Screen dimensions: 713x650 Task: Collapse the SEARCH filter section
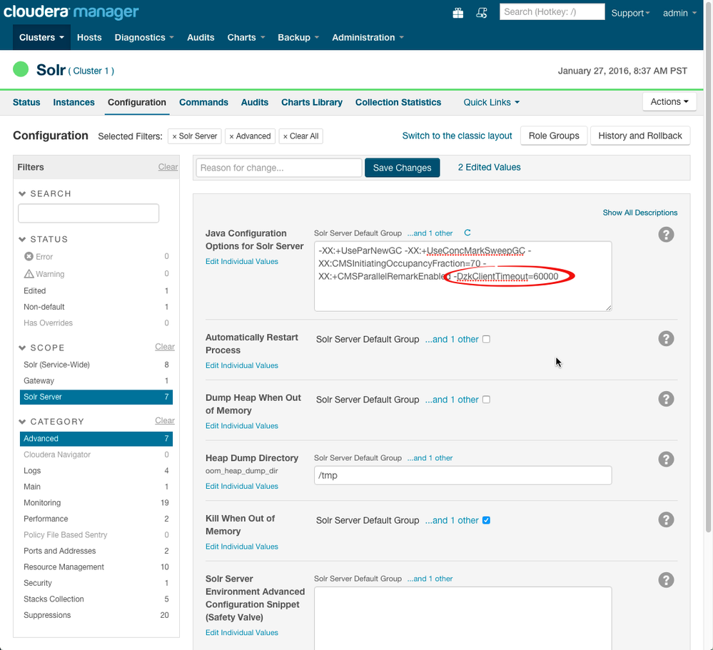pyautogui.click(x=45, y=193)
